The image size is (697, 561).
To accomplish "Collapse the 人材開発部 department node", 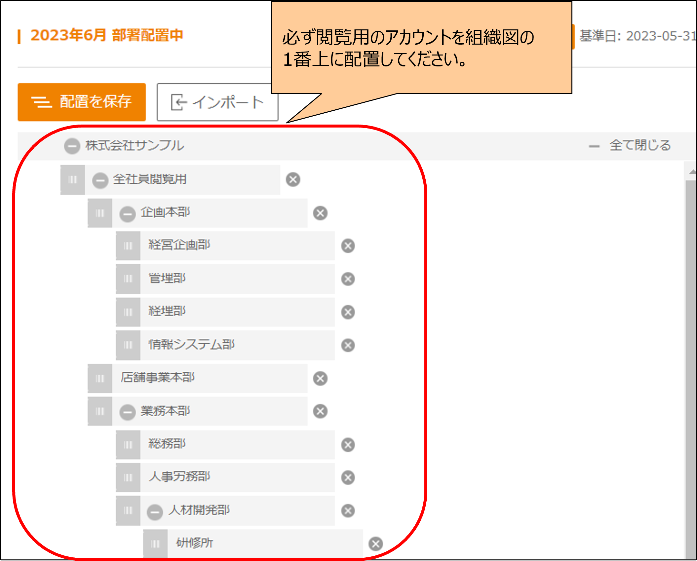I will tap(155, 512).
